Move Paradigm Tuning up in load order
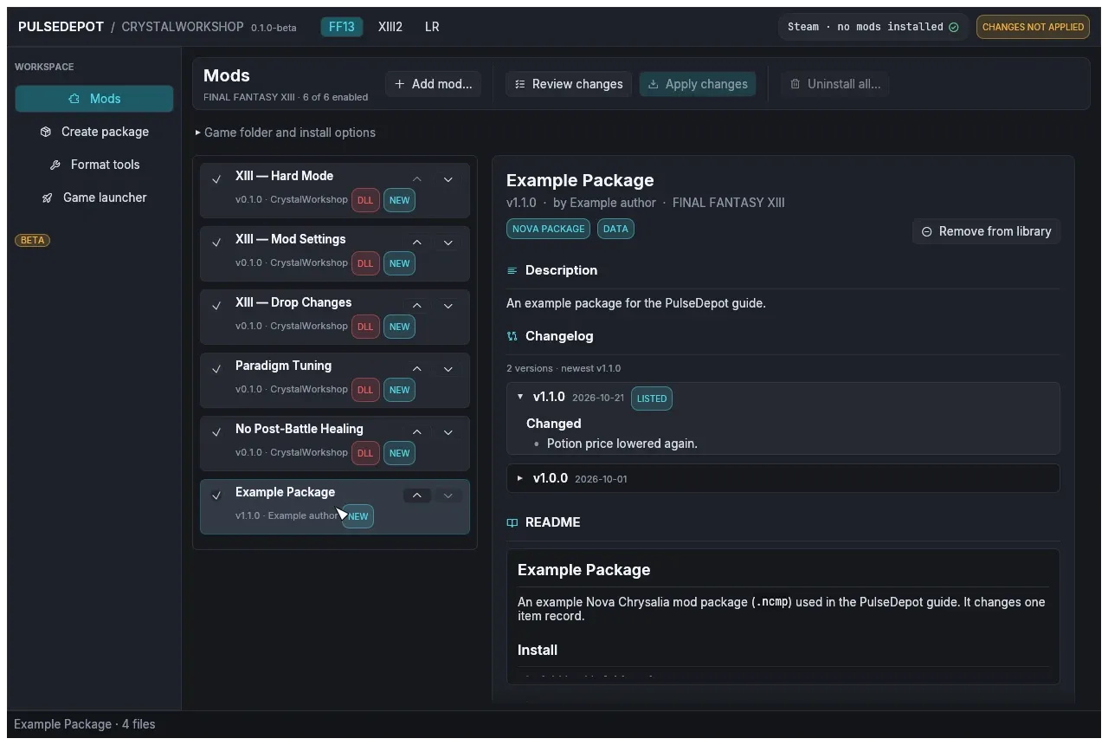 click(417, 369)
